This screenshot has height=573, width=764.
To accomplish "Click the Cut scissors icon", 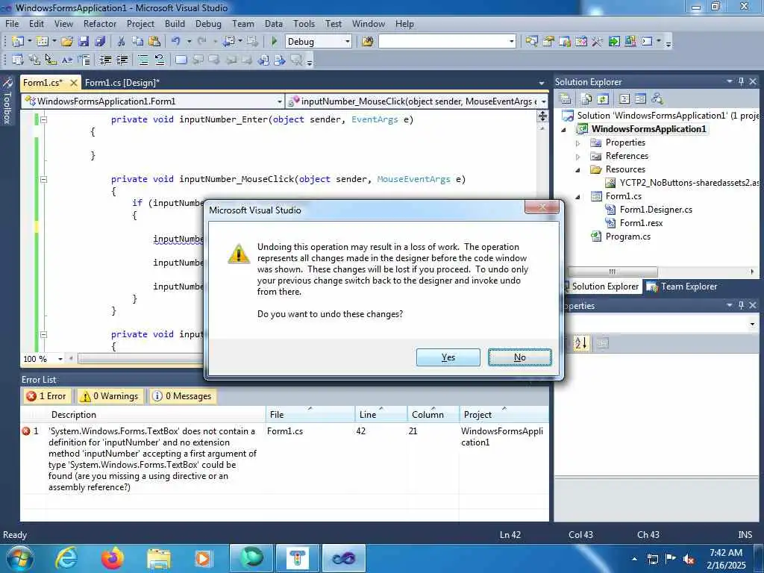I will (122, 42).
